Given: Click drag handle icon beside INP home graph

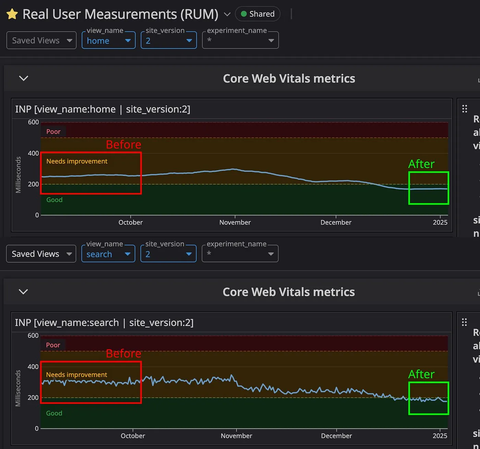Looking at the screenshot, I should (465, 109).
